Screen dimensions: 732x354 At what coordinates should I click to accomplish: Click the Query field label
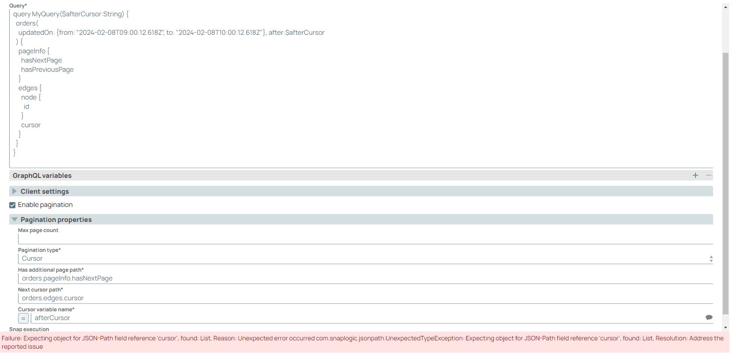(x=18, y=6)
